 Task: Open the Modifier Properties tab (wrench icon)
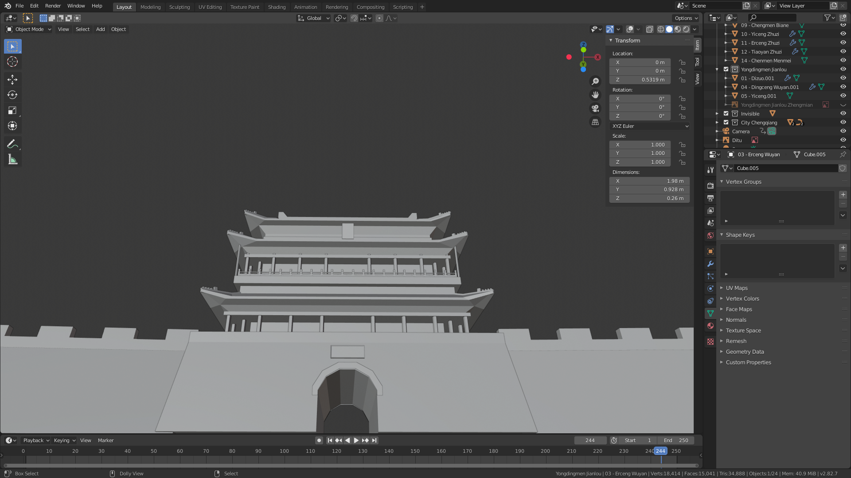tap(710, 264)
